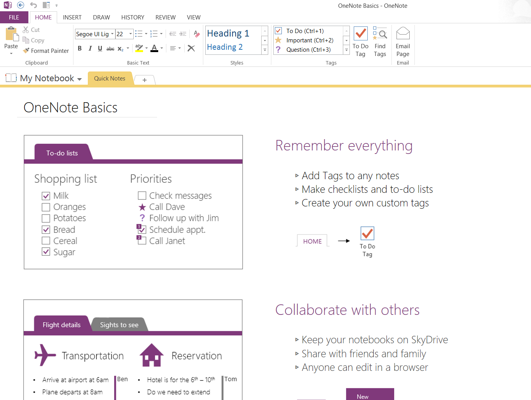This screenshot has width=531, height=400.
Task: Select the Format Painter tool
Action: [x=46, y=51]
